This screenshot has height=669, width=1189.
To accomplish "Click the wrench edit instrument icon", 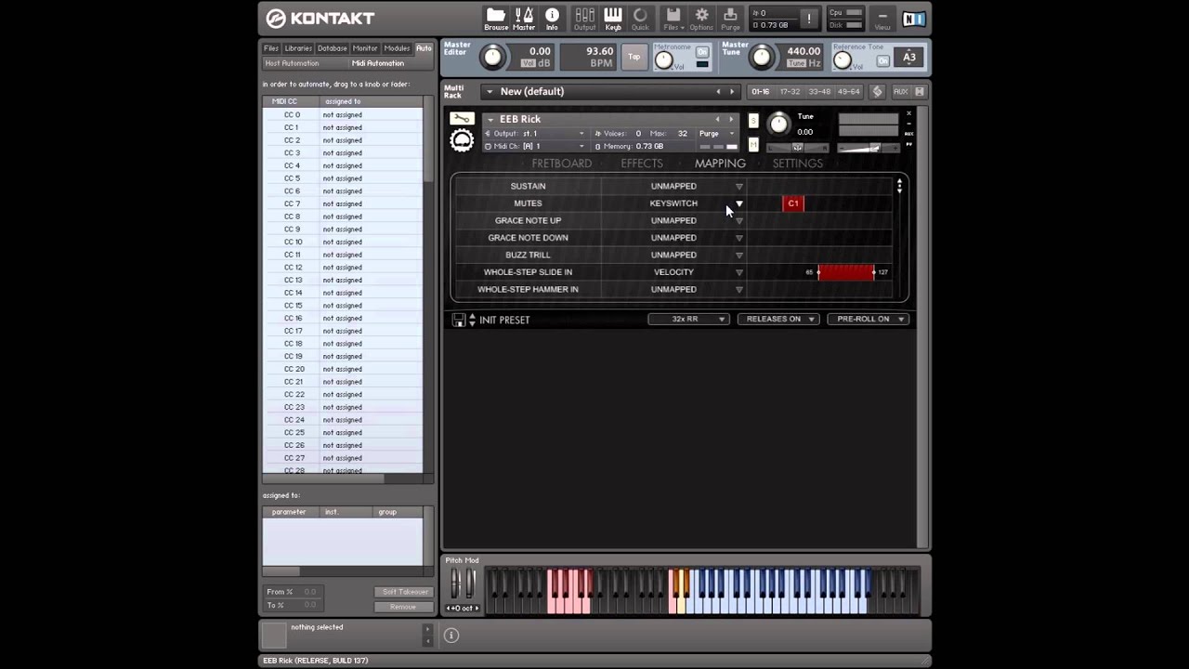I will (x=462, y=119).
